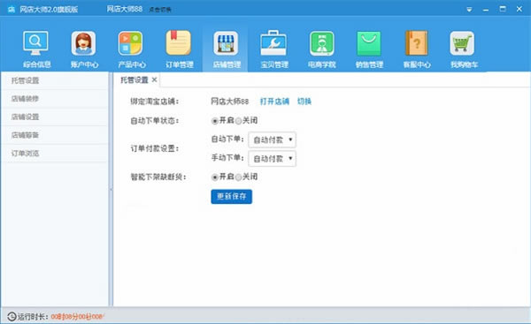
Task: Select 关闭 for 自动下单状态
Action: [x=238, y=121]
